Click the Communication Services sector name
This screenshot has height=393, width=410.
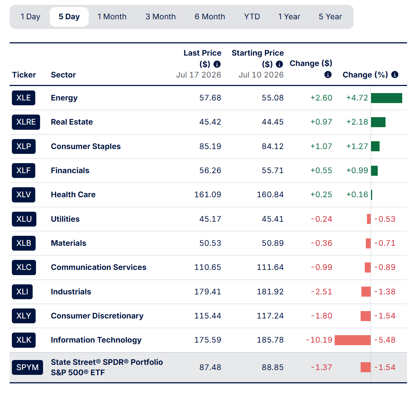click(99, 267)
